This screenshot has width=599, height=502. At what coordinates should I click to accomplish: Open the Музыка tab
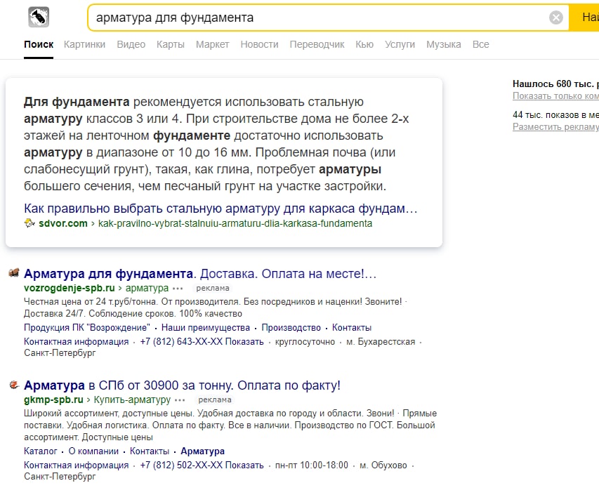pos(444,45)
